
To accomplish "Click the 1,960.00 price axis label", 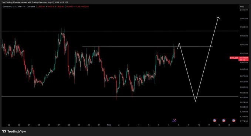I will (x=244, y=36).
